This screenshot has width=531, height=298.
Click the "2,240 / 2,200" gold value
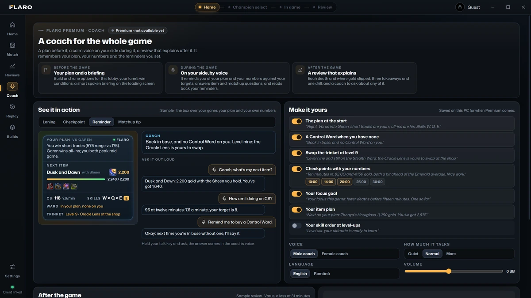[x=118, y=179]
